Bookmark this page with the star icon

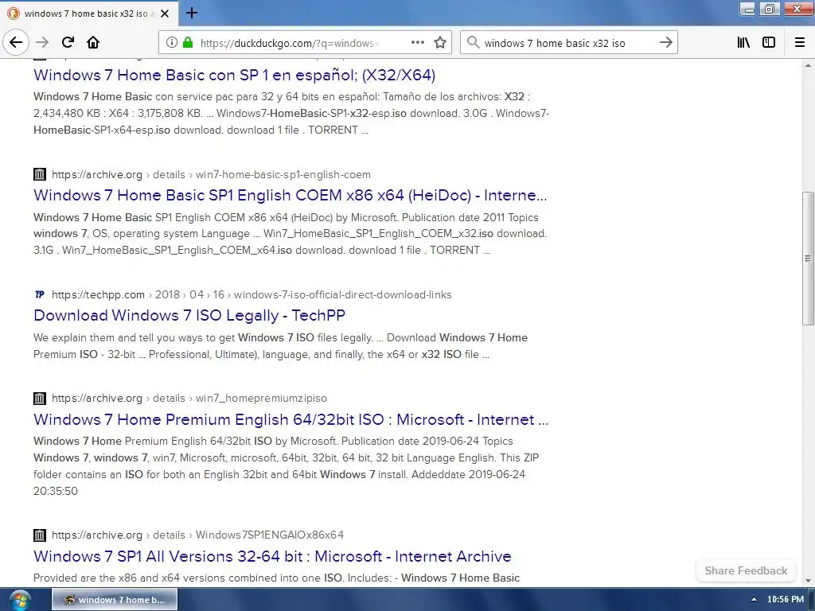tap(440, 42)
